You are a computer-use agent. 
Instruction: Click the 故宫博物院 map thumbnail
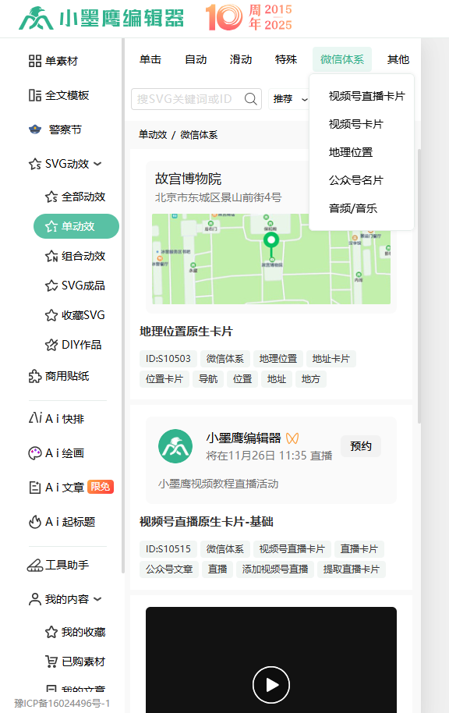pyautogui.click(x=271, y=259)
